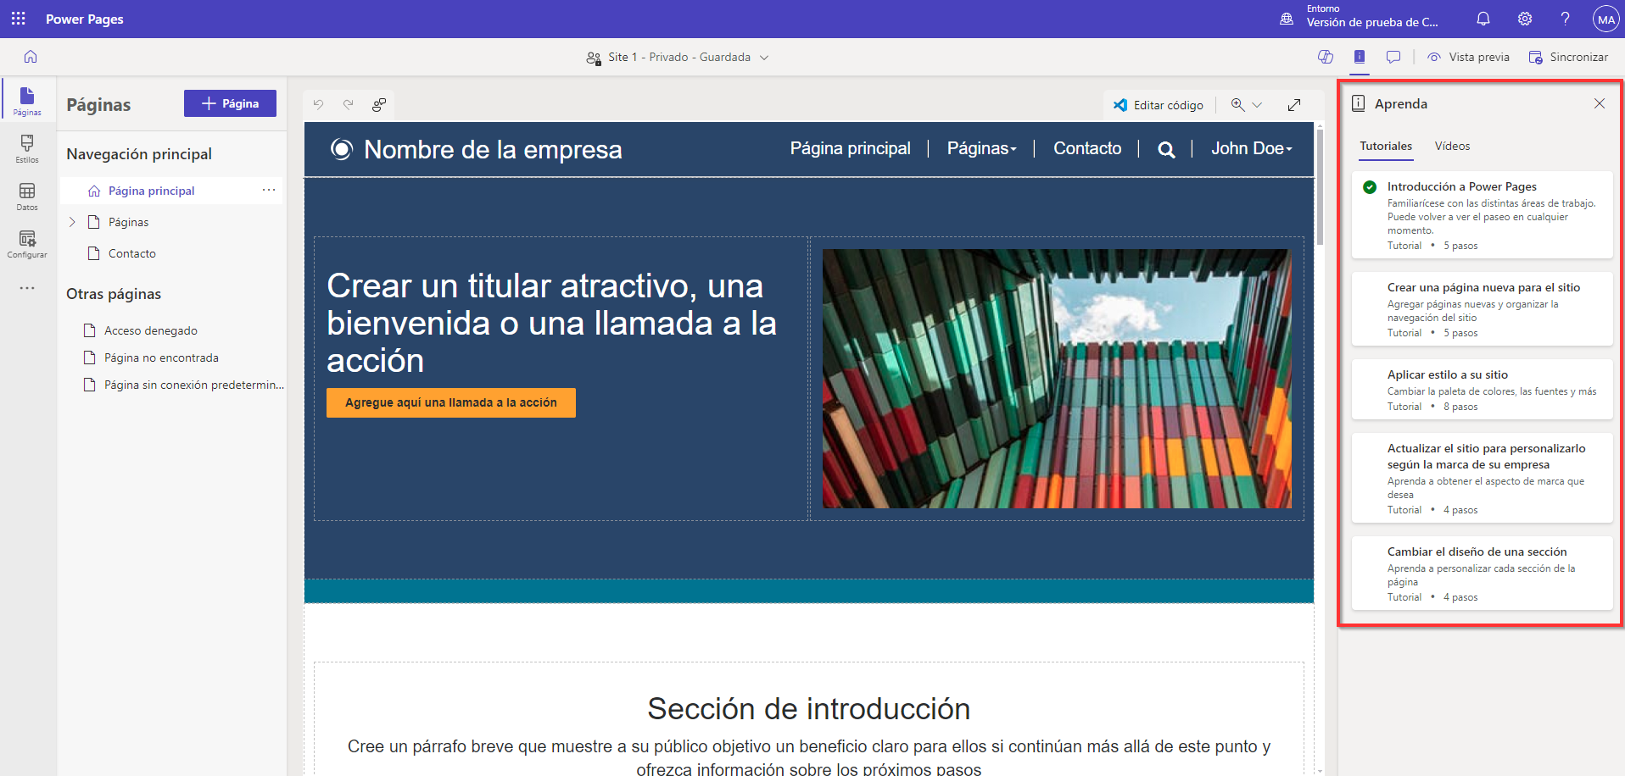Open the site status dropdown chevron
This screenshot has width=1625, height=776.
764,58
